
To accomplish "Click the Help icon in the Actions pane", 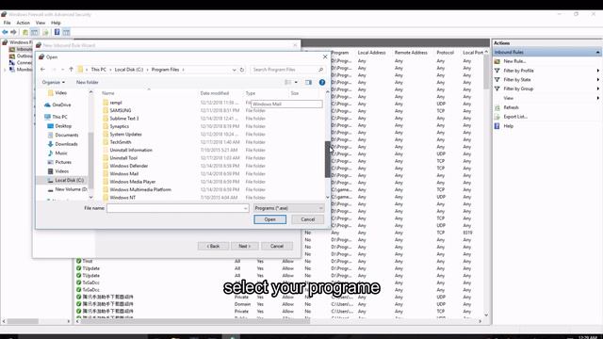I will tap(497, 126).
